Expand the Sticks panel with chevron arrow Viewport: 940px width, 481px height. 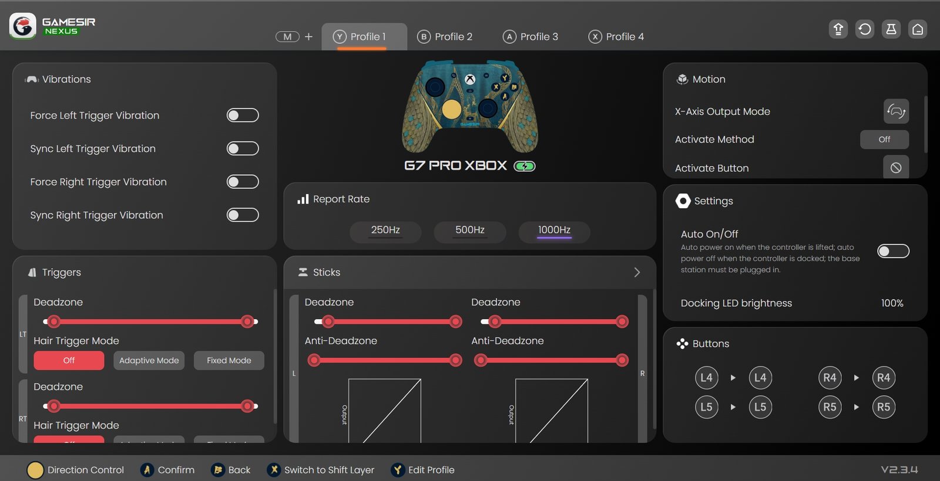637,273
